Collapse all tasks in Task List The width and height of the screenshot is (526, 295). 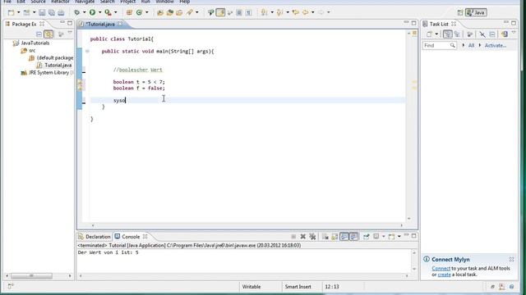pos(492,34)
